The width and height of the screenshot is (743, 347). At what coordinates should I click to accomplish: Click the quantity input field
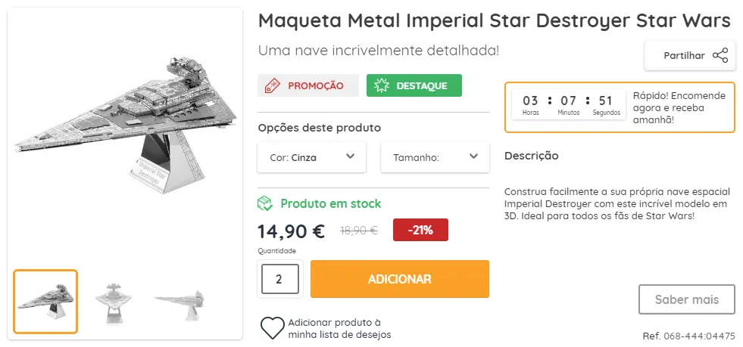tap(279, 279)
